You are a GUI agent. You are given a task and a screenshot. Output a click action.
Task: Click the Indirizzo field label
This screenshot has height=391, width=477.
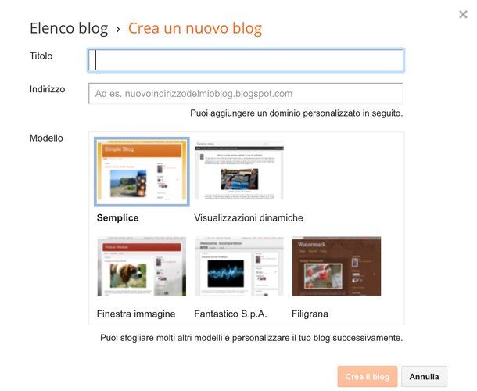point(47,89)
